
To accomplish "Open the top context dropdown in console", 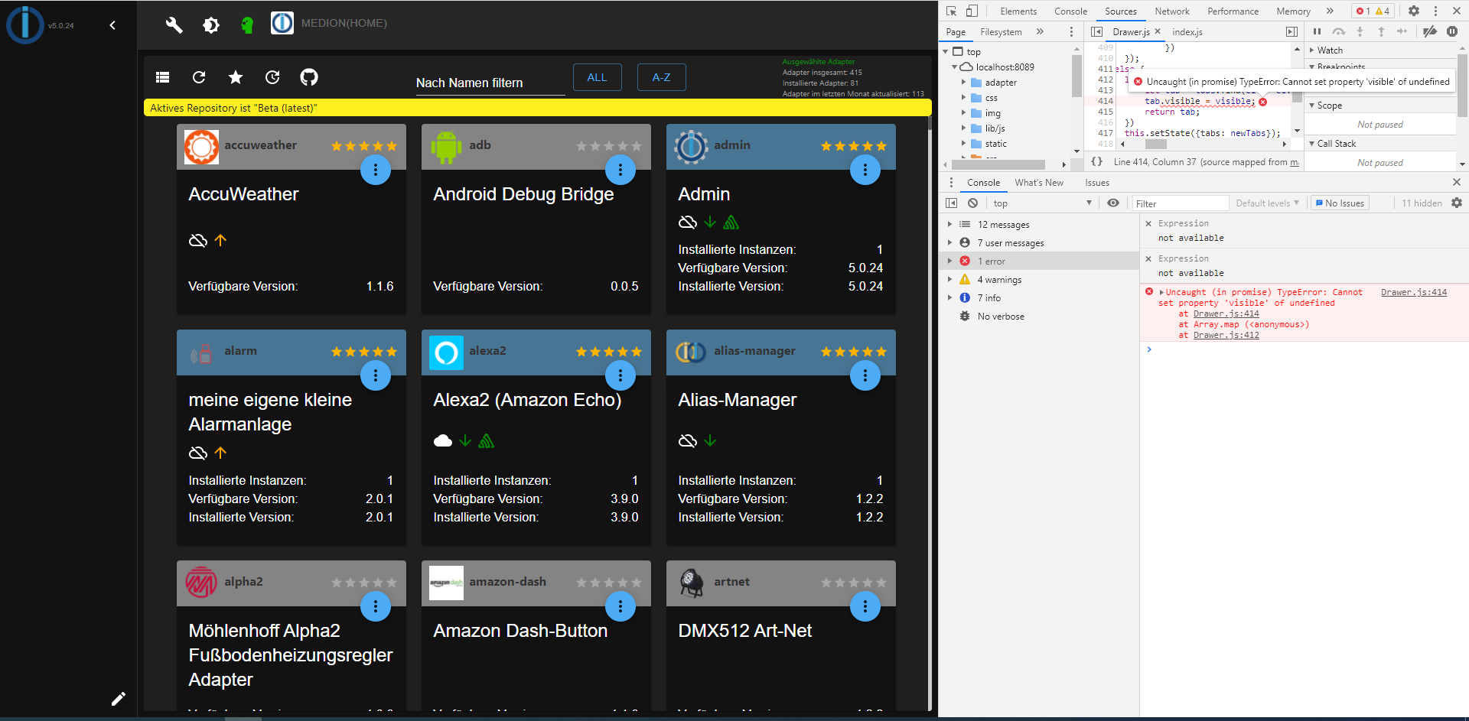I will click(x=1042, y=203).
